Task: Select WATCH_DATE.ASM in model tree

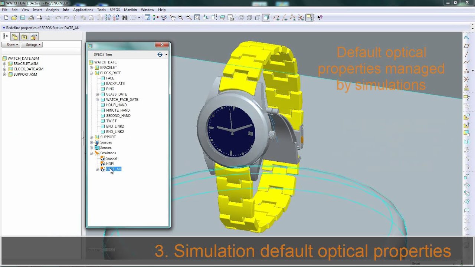Action: coord(23,58)
